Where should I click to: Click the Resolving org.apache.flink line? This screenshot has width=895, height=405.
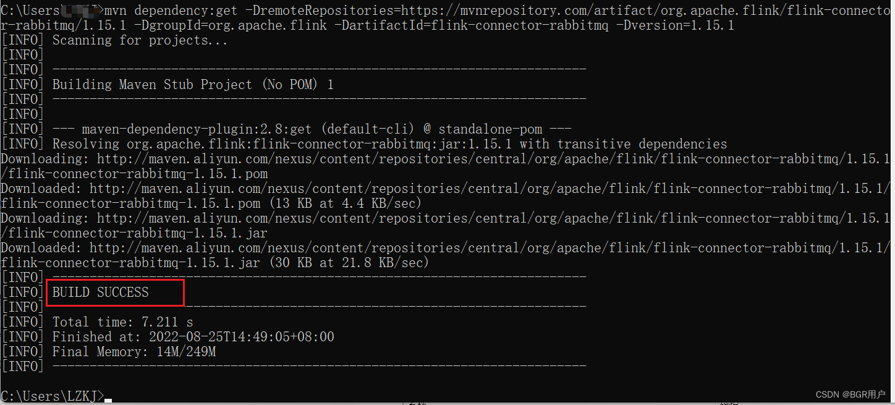(x=390, y=144)
